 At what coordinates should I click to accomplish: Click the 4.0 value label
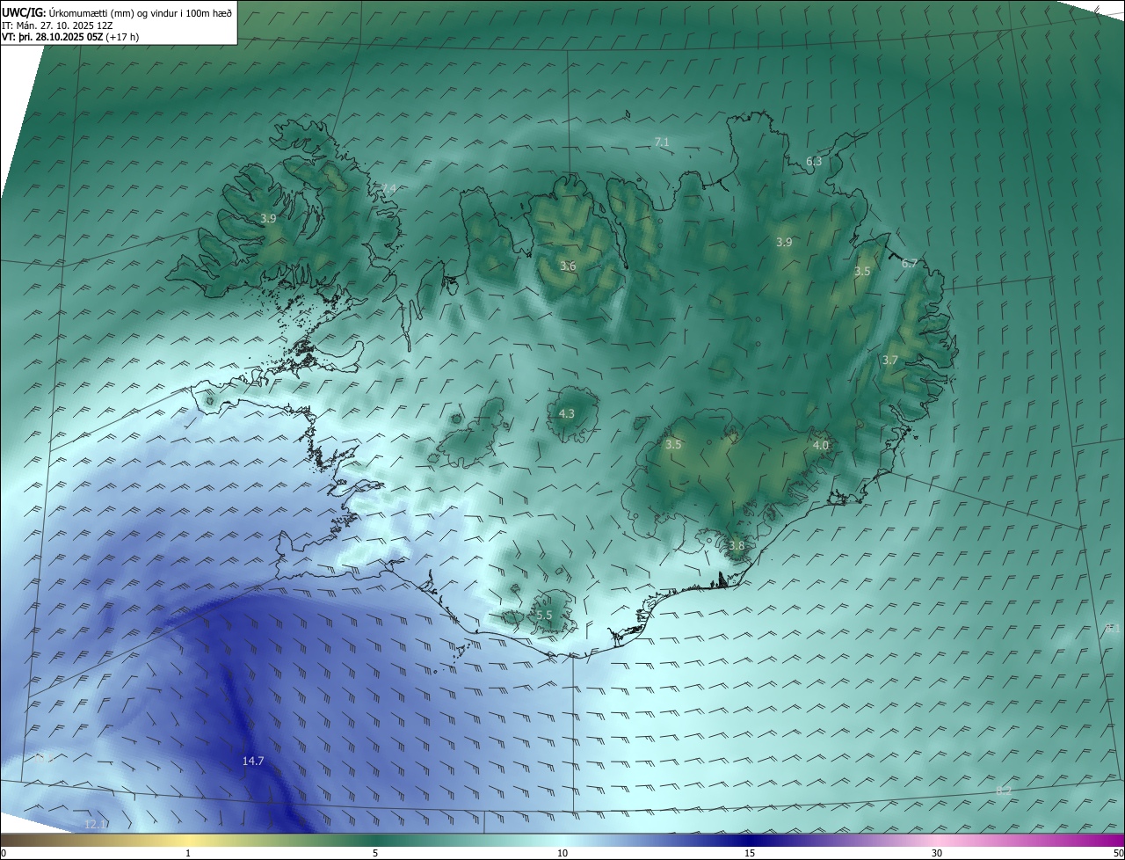tap(821, 446)
